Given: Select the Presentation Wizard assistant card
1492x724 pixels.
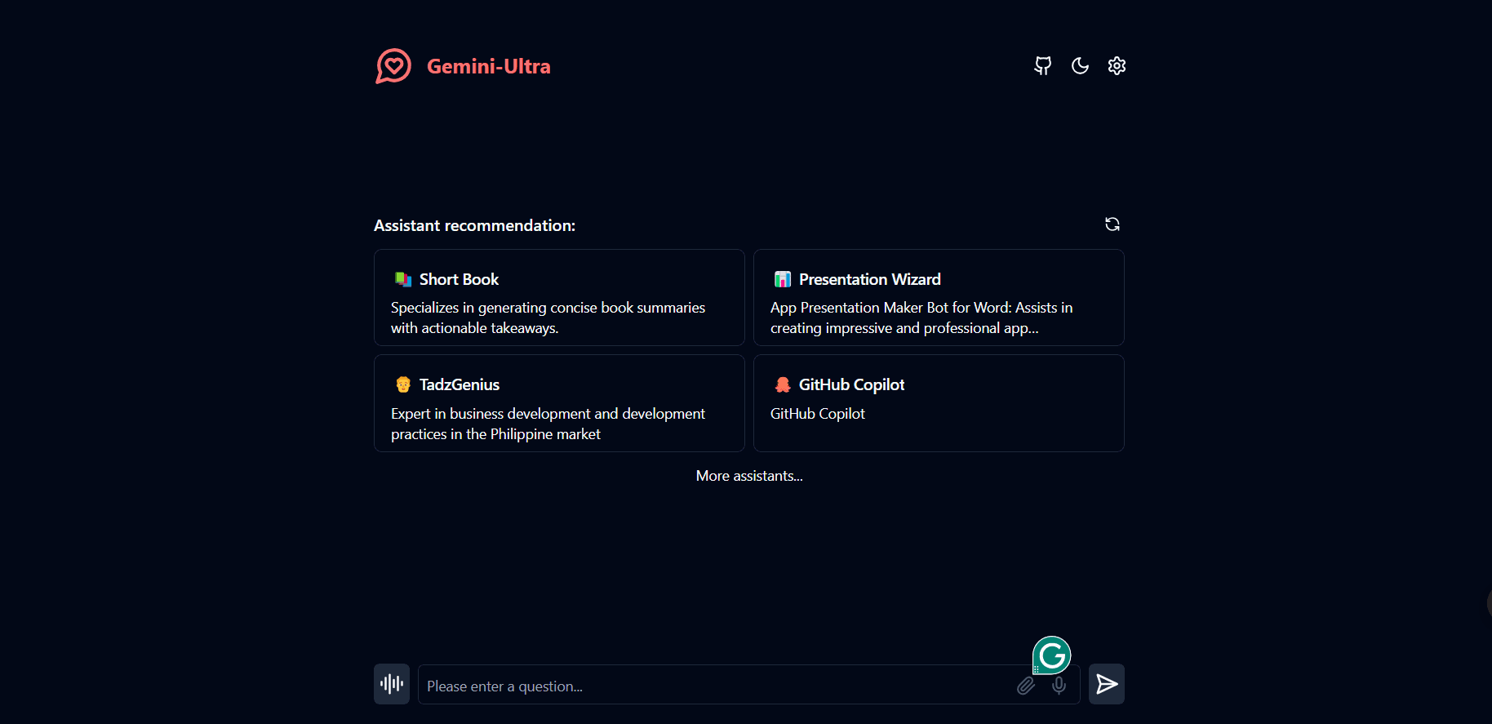Looking at the screenshot, I should coord(939,298).
